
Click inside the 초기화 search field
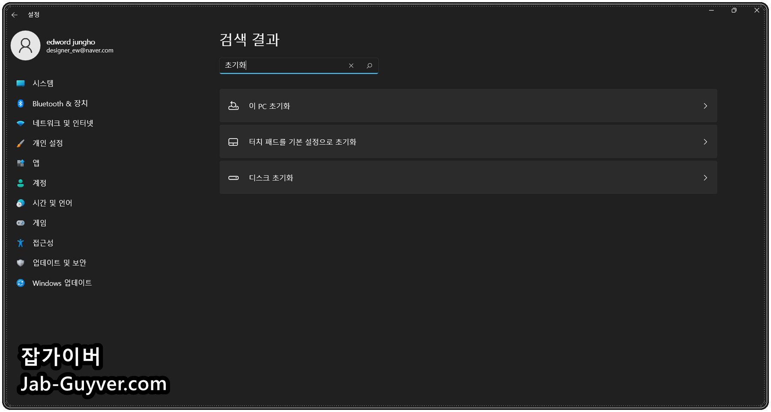(283, 66)
